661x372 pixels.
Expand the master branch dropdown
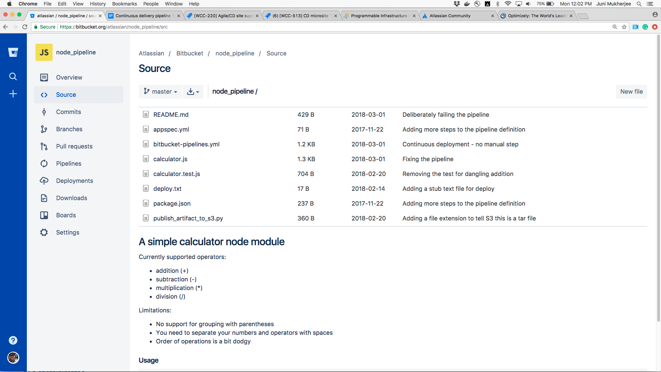point(160,92)
